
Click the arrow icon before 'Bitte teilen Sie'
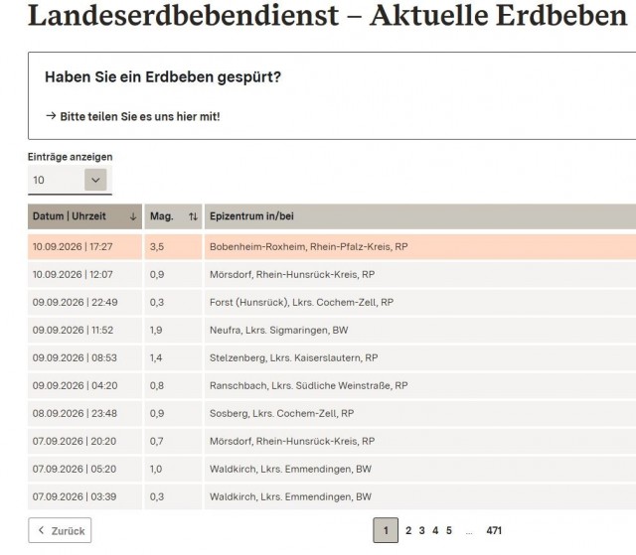[x=51, y=116]
